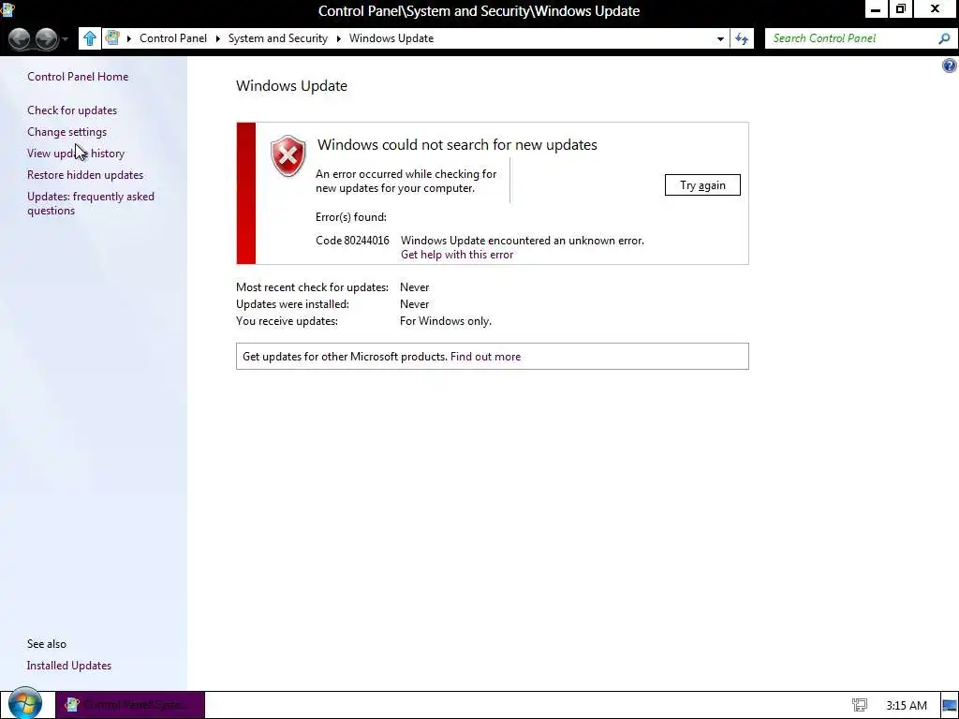Open Change settings link
The height and width of the screenshot is (719, 959).
(x=66, y=131)
